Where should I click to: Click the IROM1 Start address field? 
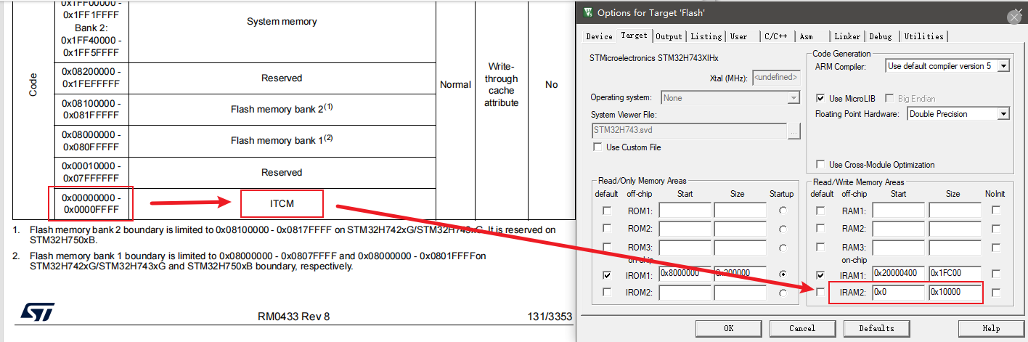(685, 274)
